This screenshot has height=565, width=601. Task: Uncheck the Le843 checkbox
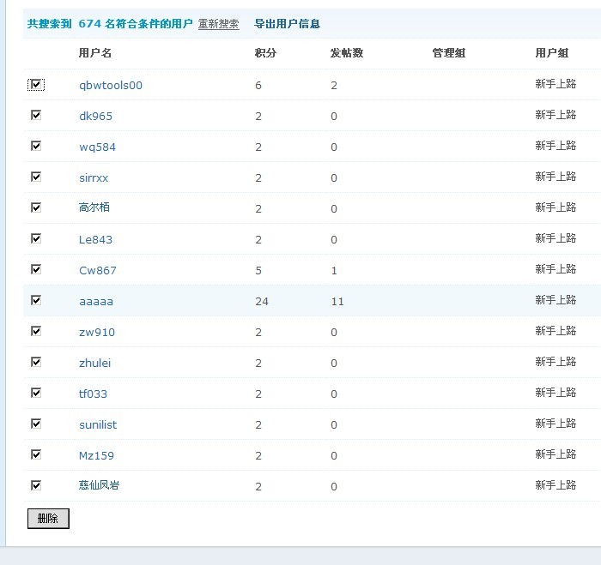36,239
